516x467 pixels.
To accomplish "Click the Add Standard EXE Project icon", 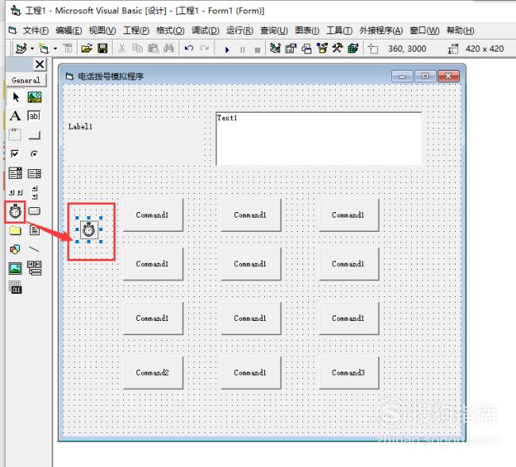I will (x=21, y=48).
